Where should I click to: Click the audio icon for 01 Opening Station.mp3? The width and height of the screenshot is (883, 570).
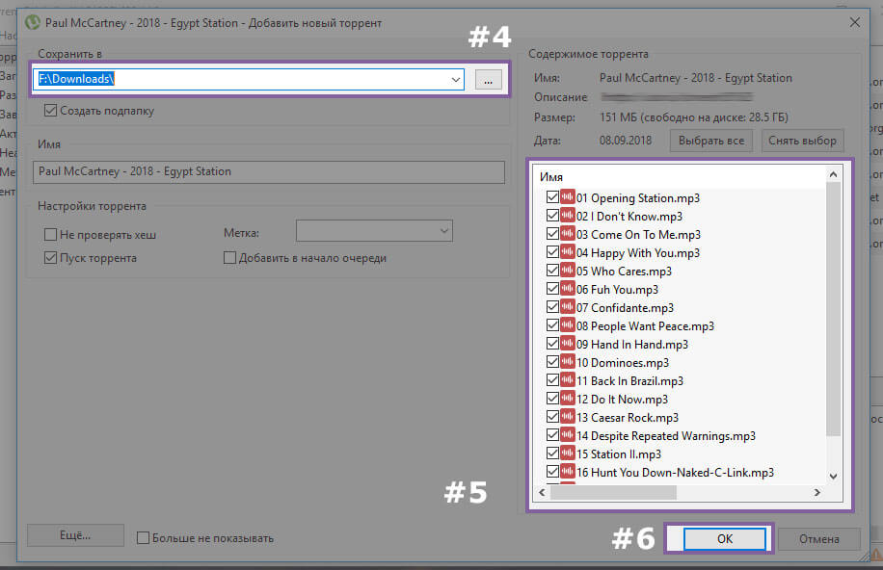coord(568,197)
